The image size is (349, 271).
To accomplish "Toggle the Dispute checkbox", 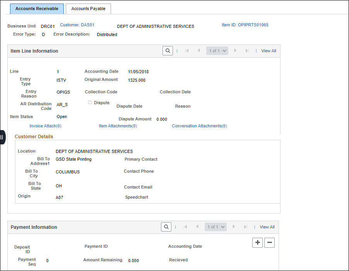I will (x=90, y=103).
